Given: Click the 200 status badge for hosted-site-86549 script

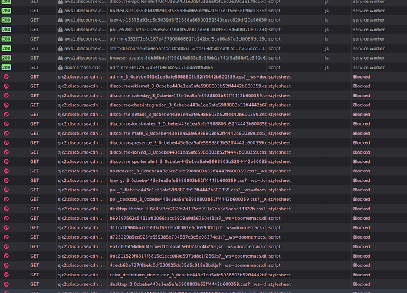Looking at the screenshot, I should pyautogui.click(x=6, y=11).
